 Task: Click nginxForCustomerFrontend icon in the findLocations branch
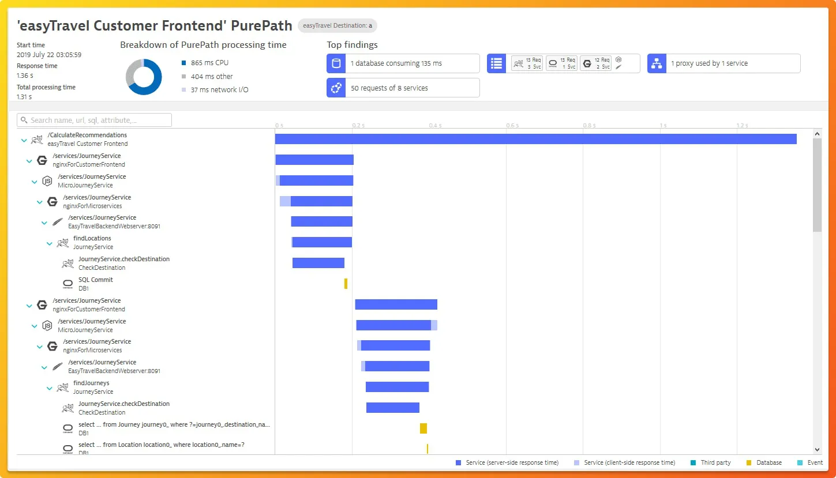[42, 160]
